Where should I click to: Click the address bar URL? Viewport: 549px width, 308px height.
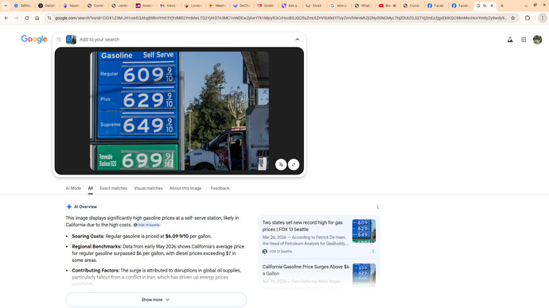[280, 17]
